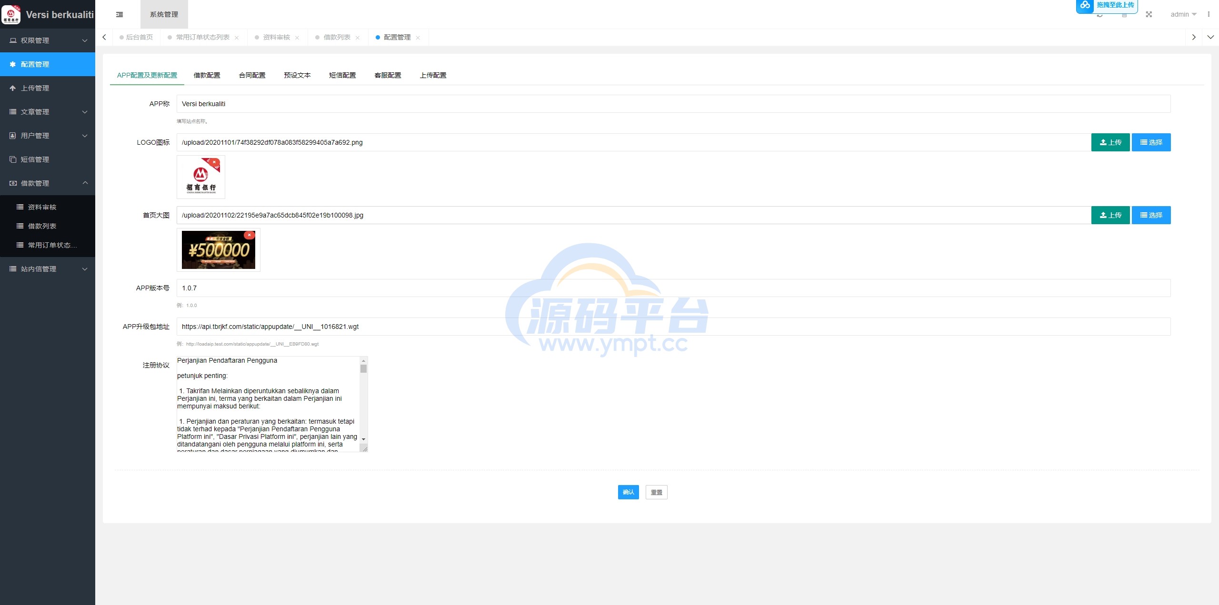The height and width of the screenshot is (605, 1219).
Task: Click 上传 button for 首页大图
Action: coord(1110,215)
